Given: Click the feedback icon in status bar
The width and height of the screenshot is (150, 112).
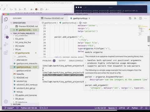Looking at the screenshot, I should (141, 108).
